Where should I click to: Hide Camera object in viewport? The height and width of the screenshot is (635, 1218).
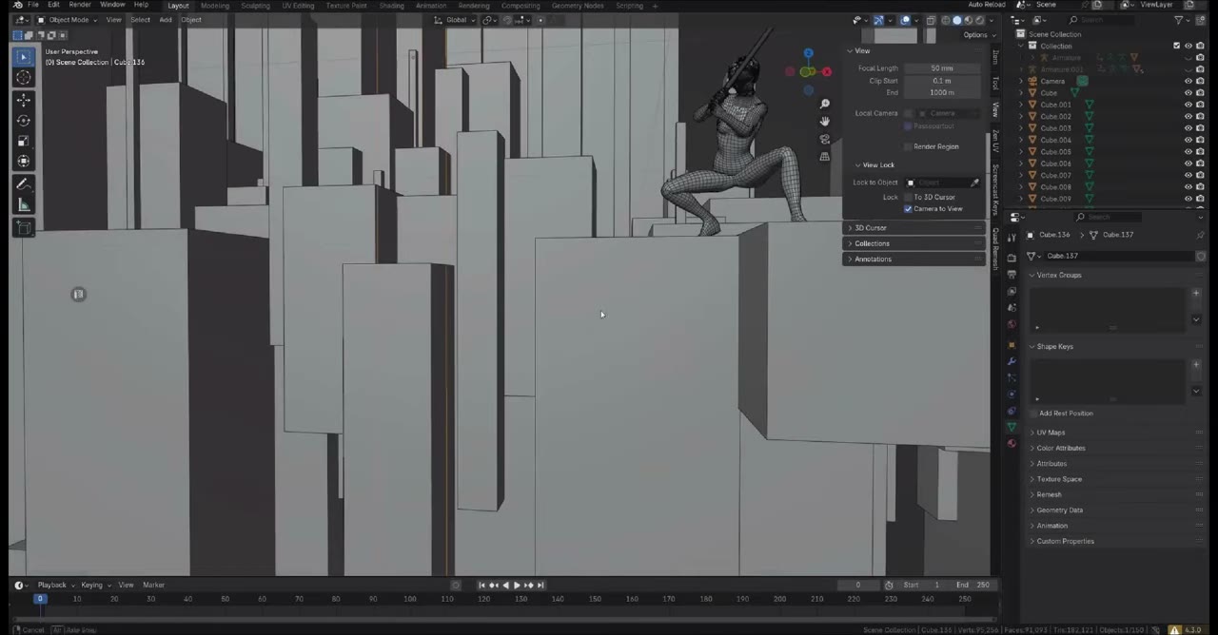1188,82
